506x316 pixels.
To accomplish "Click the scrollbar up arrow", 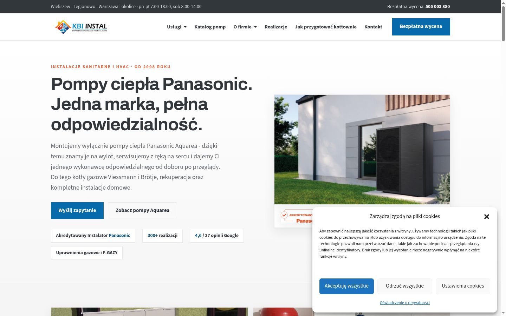I will pos(503,2).
